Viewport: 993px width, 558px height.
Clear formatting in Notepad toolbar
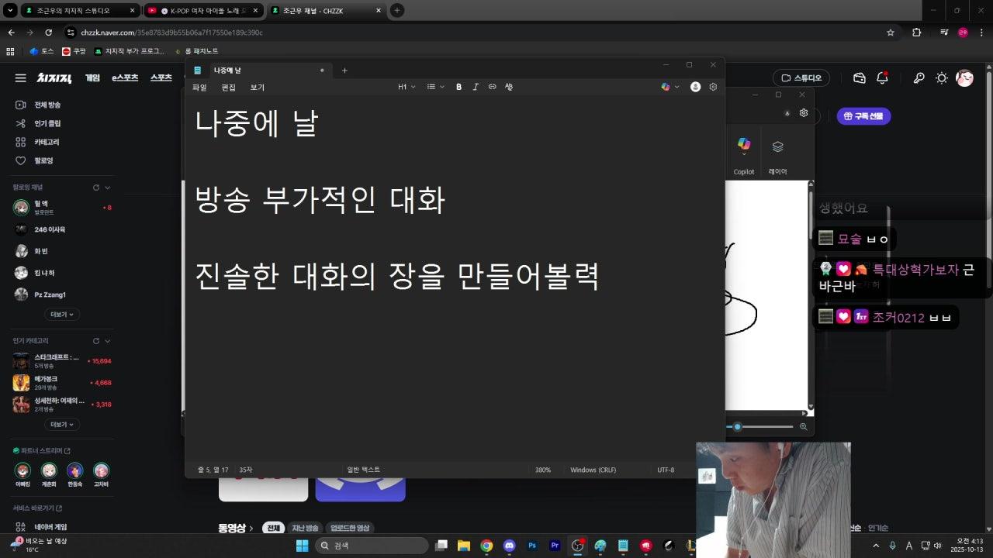pyautogui.click(x=509, y=87)
